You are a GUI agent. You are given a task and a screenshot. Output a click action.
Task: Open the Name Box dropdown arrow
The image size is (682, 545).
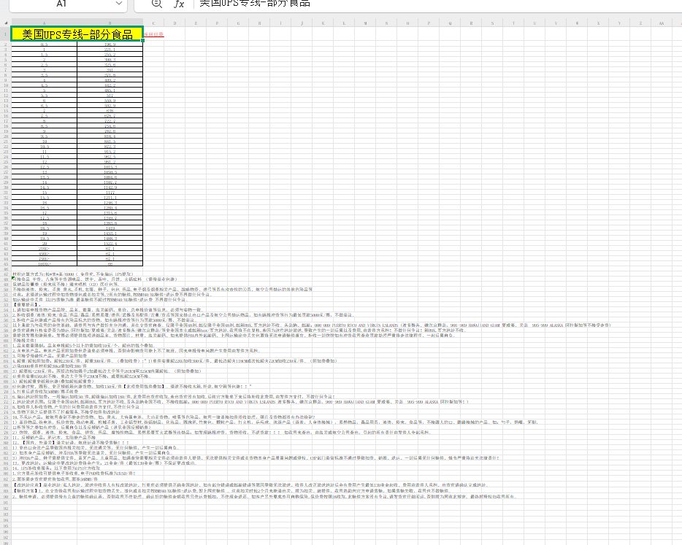(119, 4)
